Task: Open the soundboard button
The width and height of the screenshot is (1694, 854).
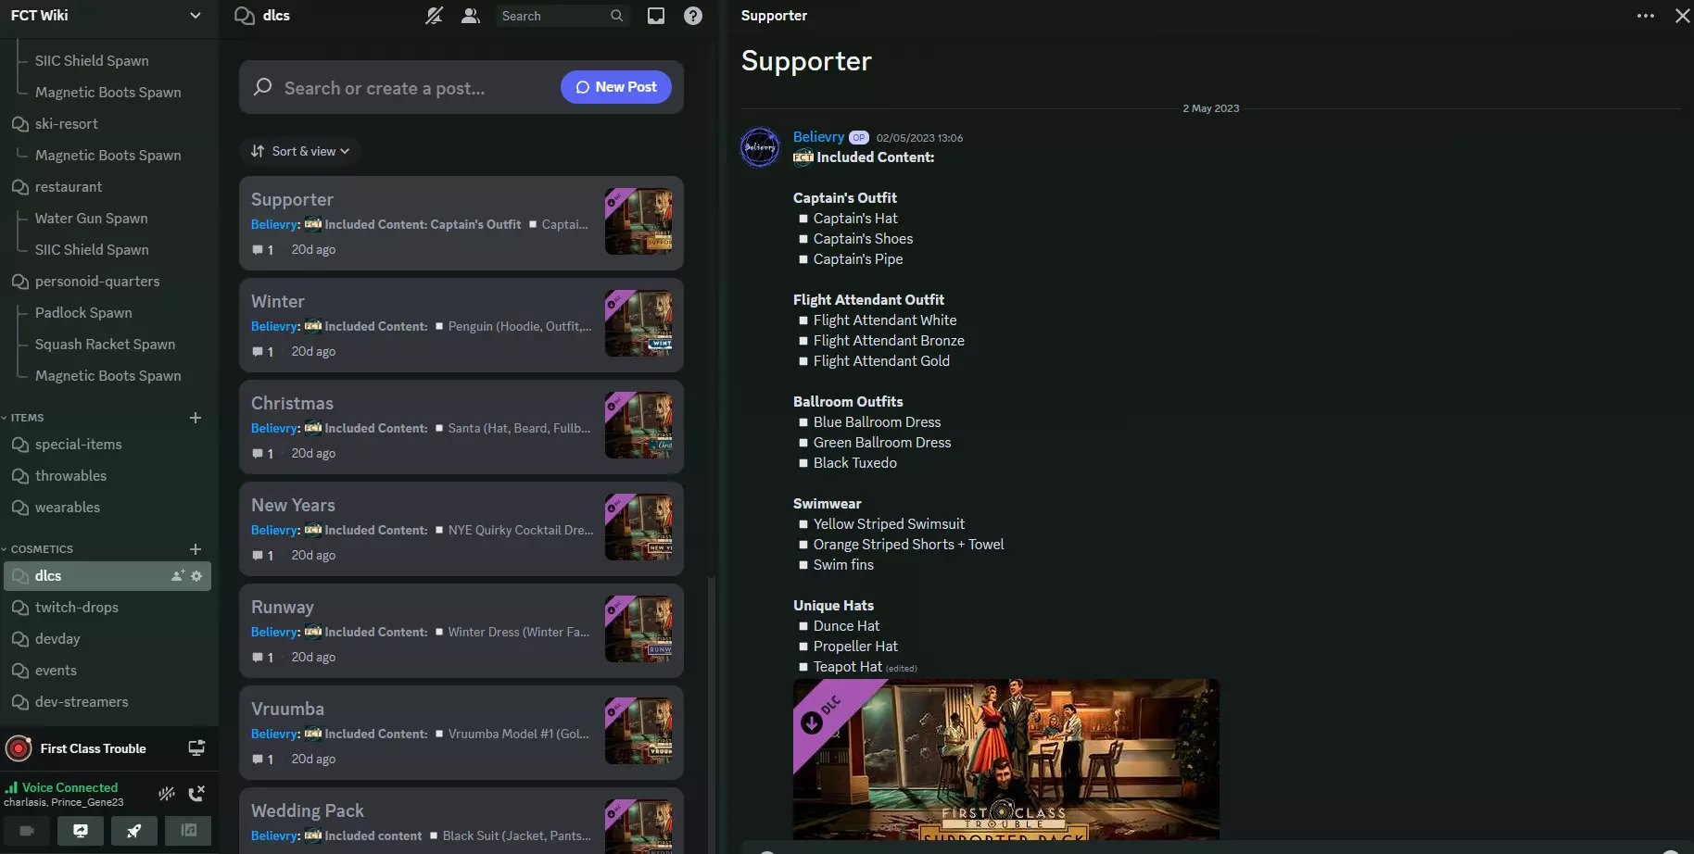Action: 189,831
